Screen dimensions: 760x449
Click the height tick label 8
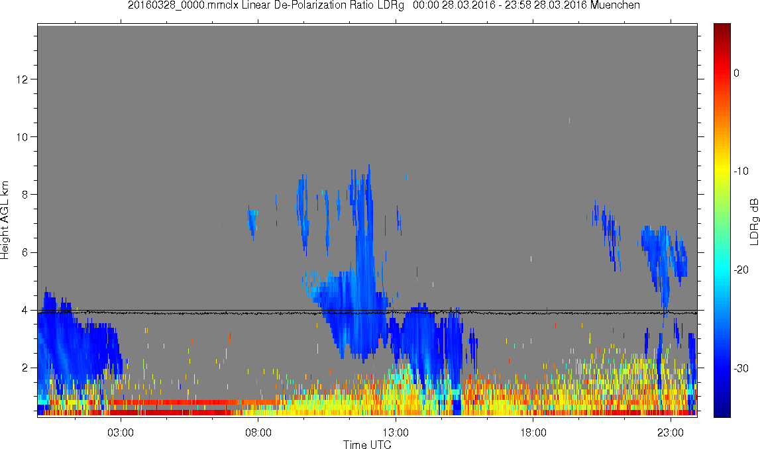25,194
